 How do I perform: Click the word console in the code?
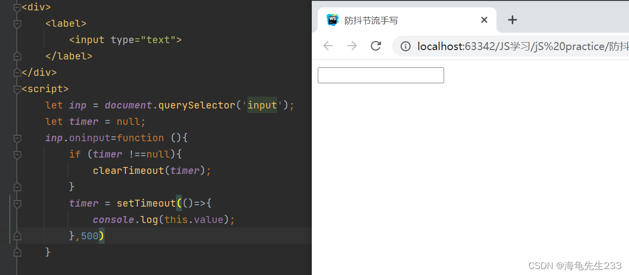[x=114, y=220]
